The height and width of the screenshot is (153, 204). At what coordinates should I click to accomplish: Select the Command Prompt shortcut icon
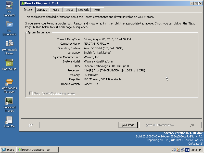point(9,105)
